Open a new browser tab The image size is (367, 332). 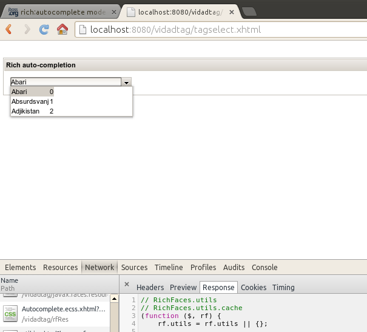[249, 12]
